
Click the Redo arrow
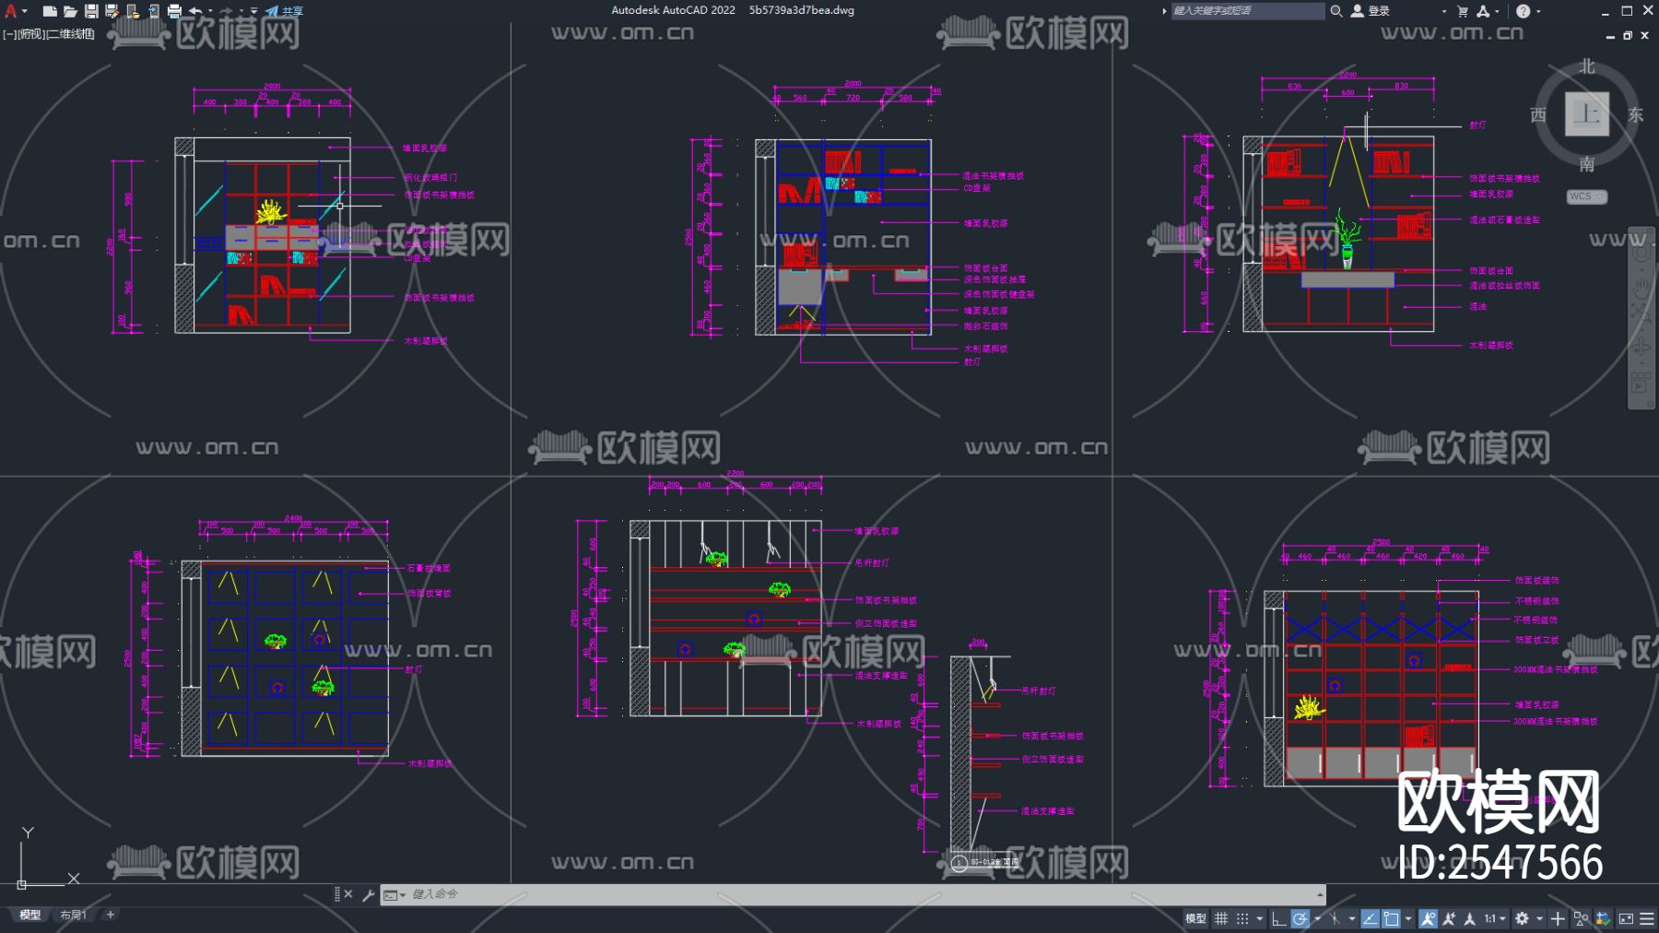point(226,11)
